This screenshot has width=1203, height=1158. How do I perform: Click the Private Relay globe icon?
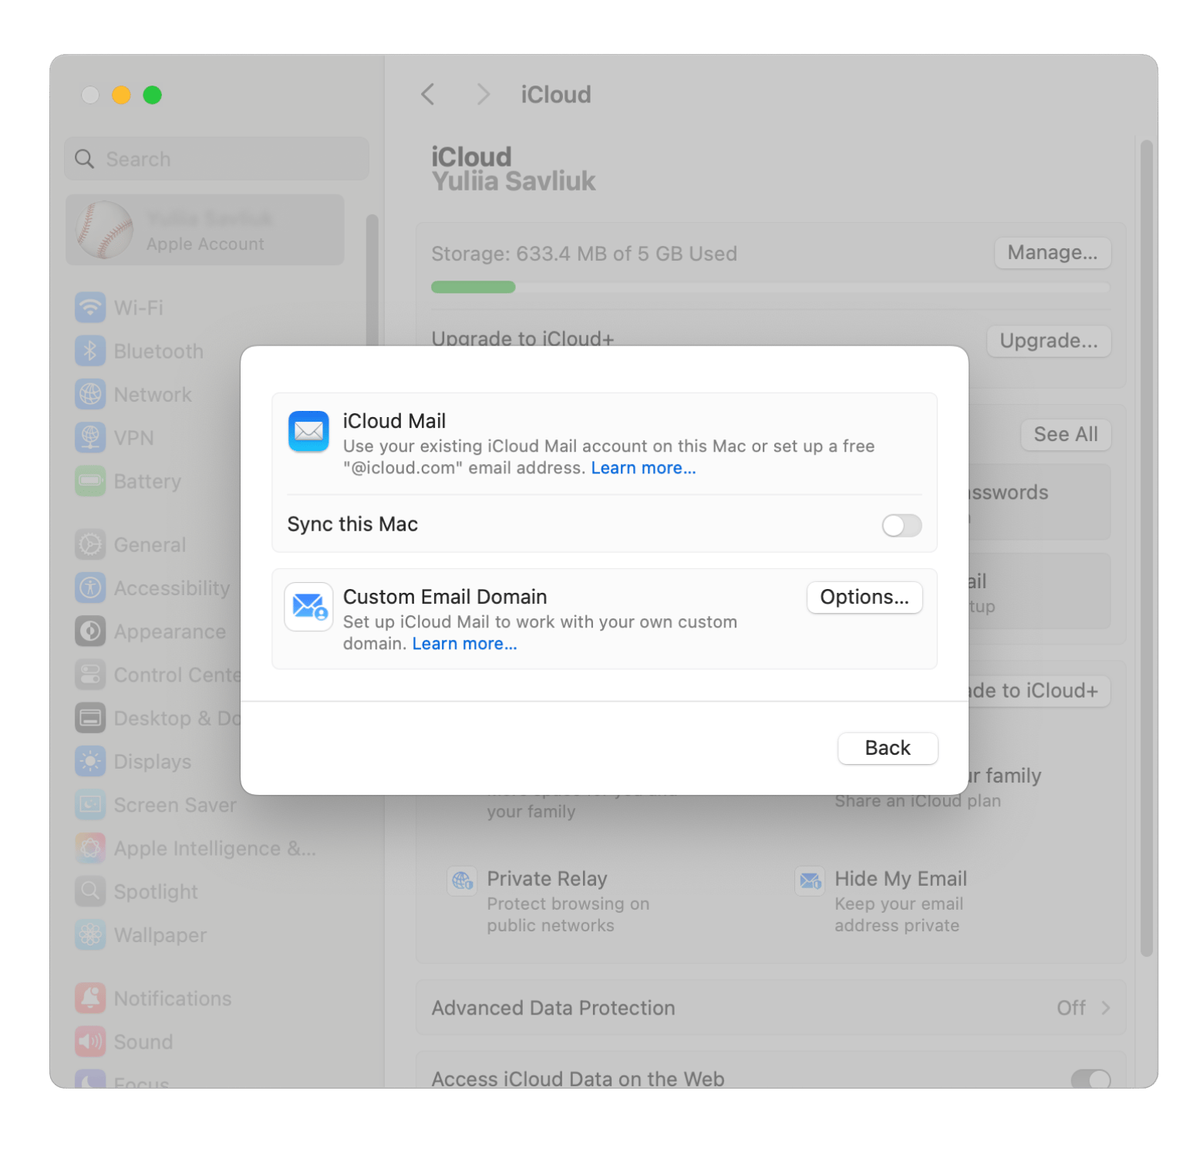coord(462,880)
